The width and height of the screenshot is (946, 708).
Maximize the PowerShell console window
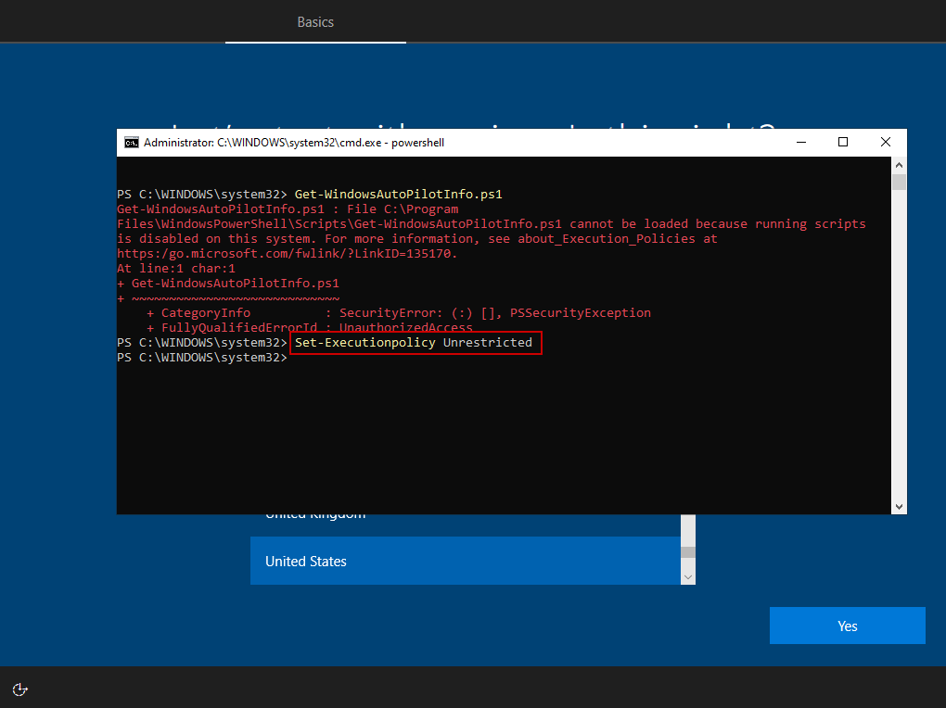[x=842, y=143]
